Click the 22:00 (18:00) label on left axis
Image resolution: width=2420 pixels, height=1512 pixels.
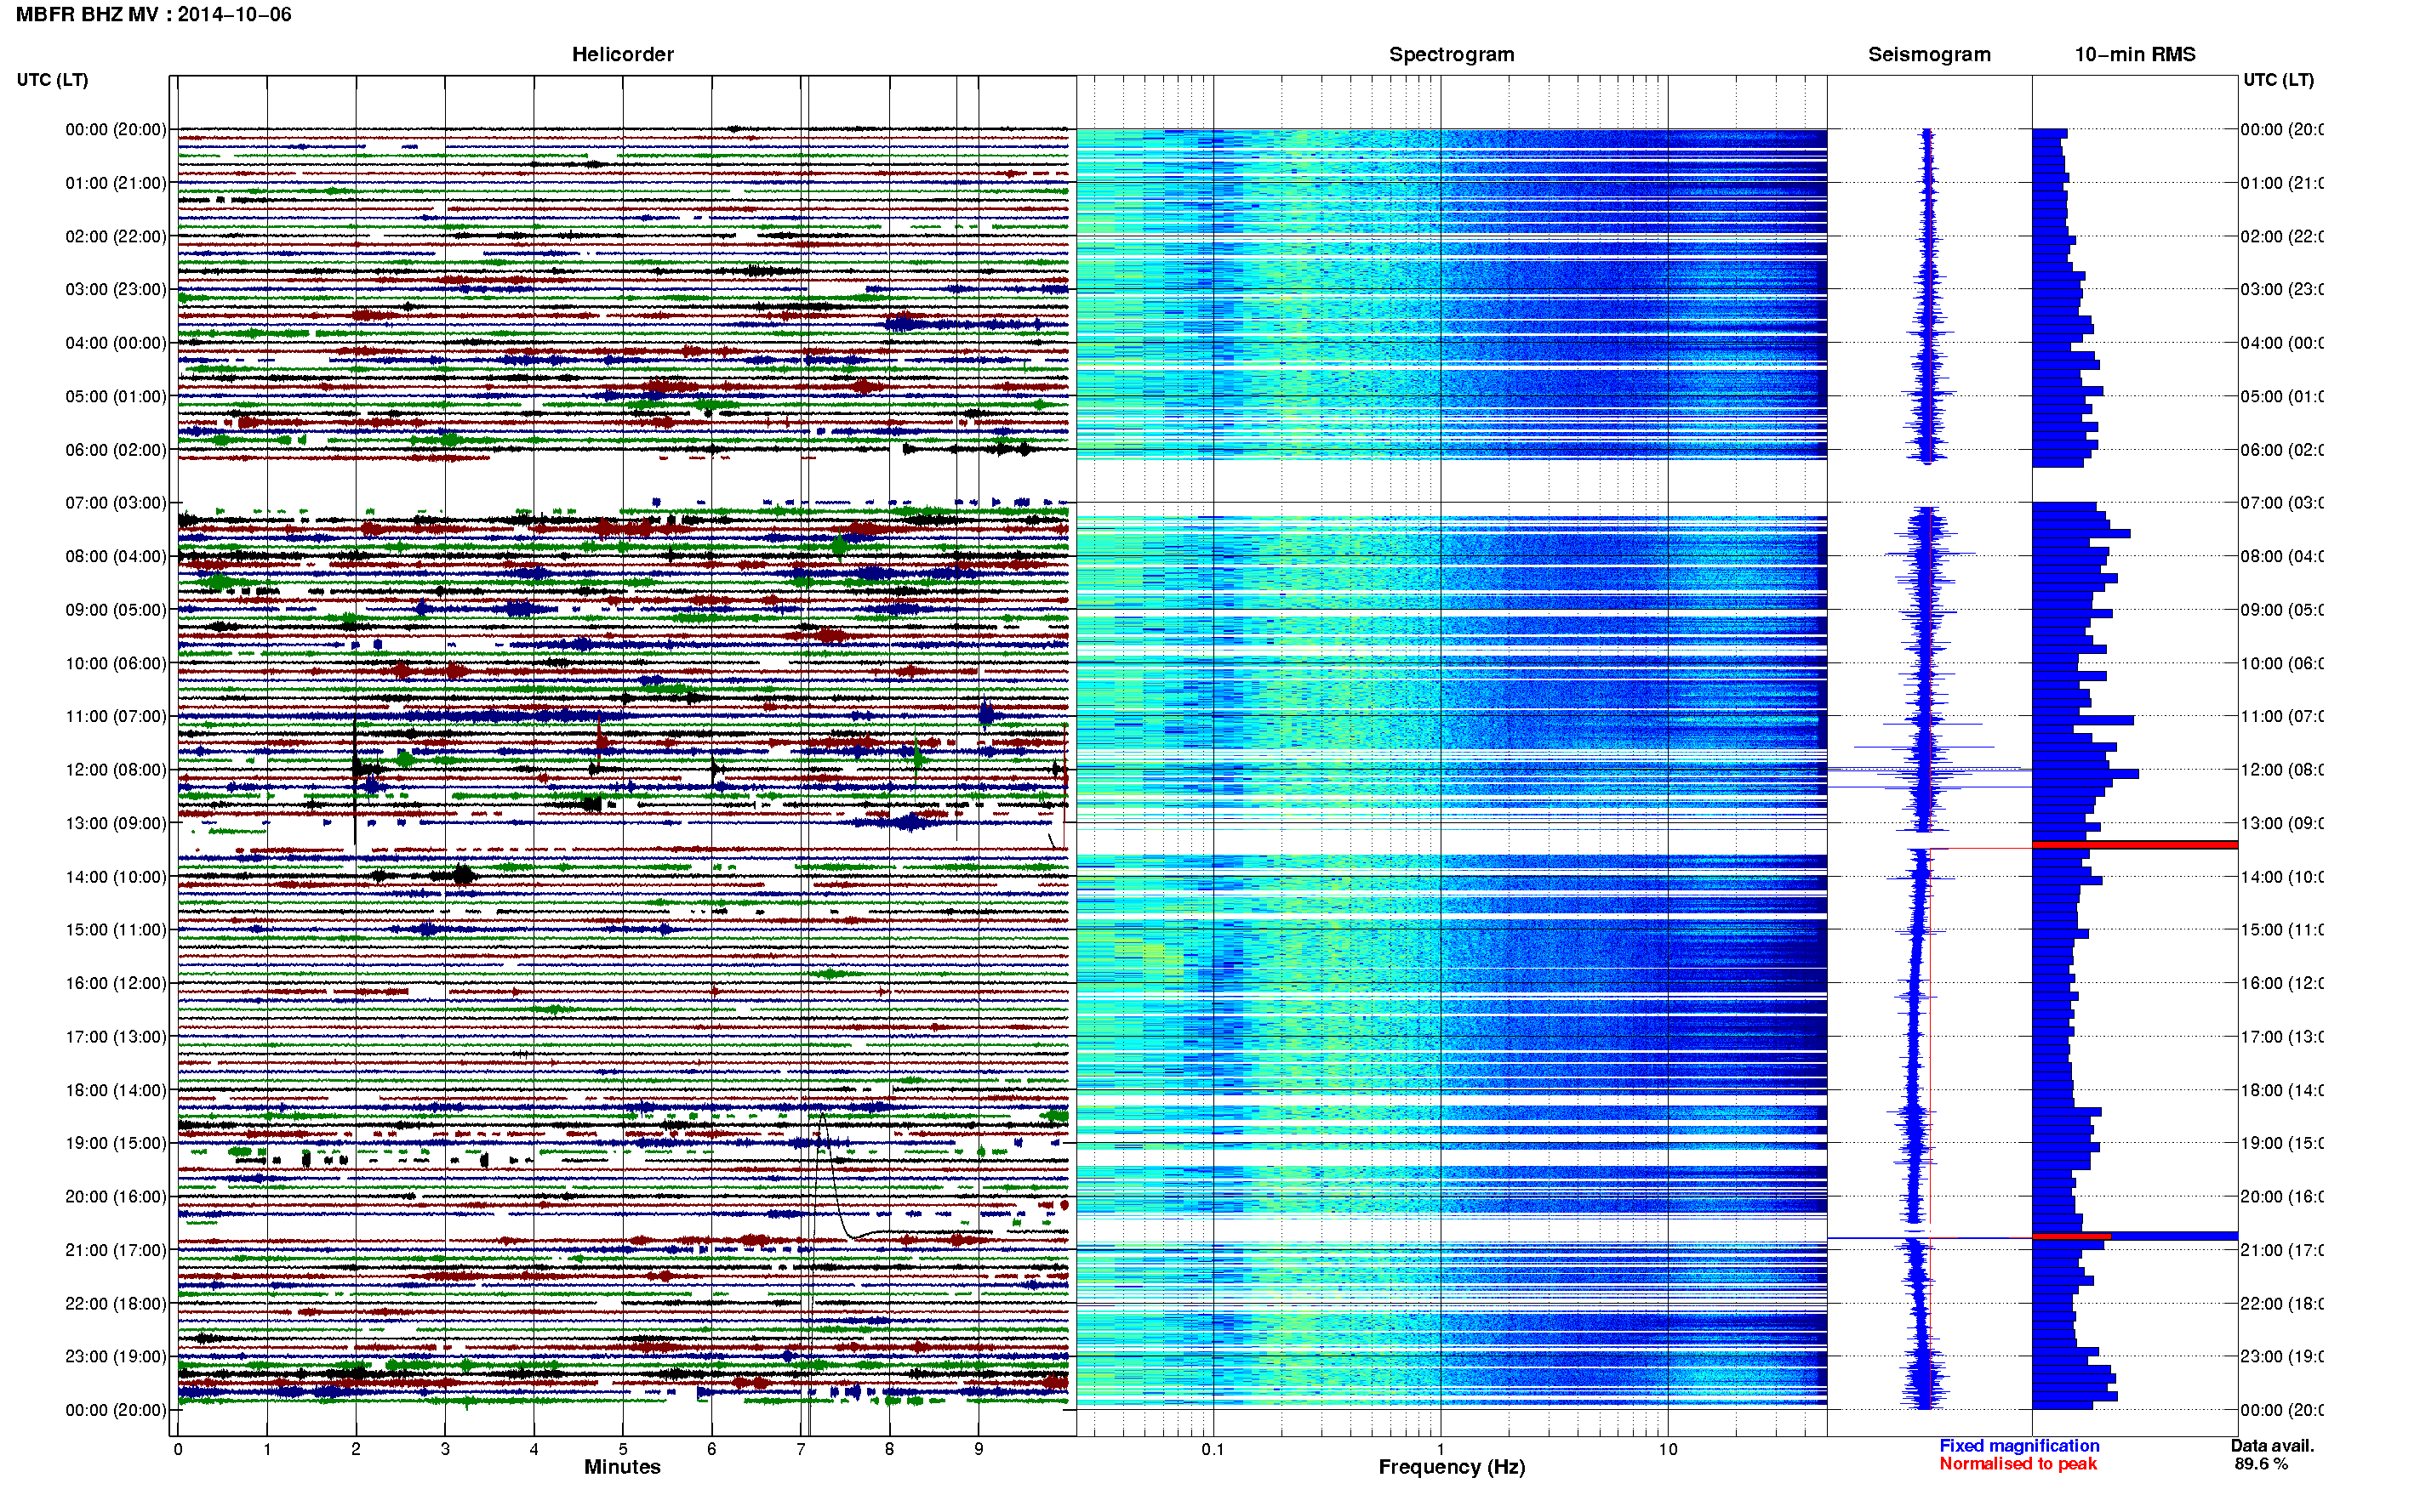click(x=116, y=1304)
